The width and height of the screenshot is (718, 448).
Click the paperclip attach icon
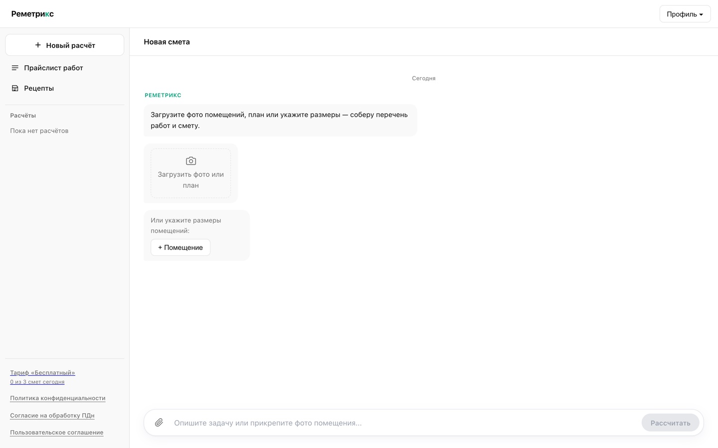coord(159,423)
